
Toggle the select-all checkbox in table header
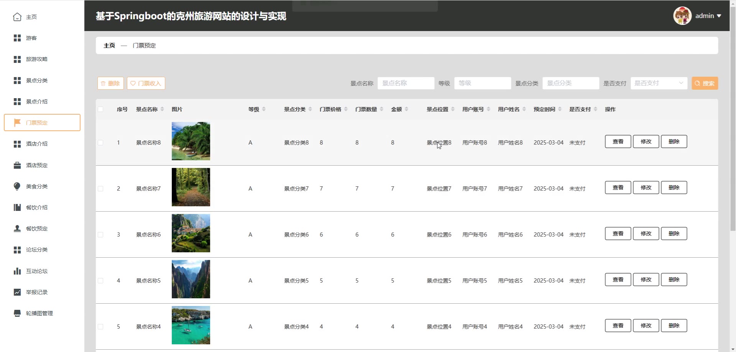tap(100, 109)
